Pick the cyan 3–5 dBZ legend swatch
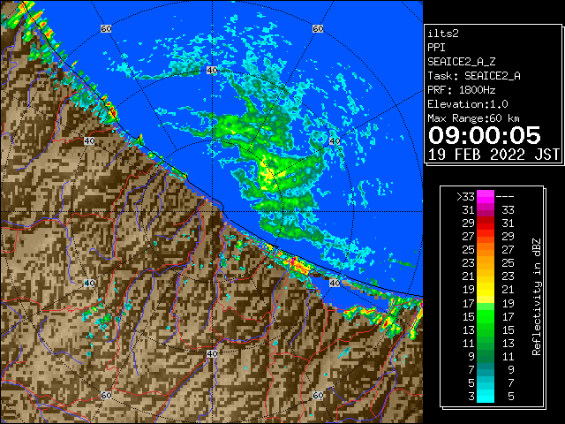Viewport: 565px width, 424px height. (x=486, y=396)
